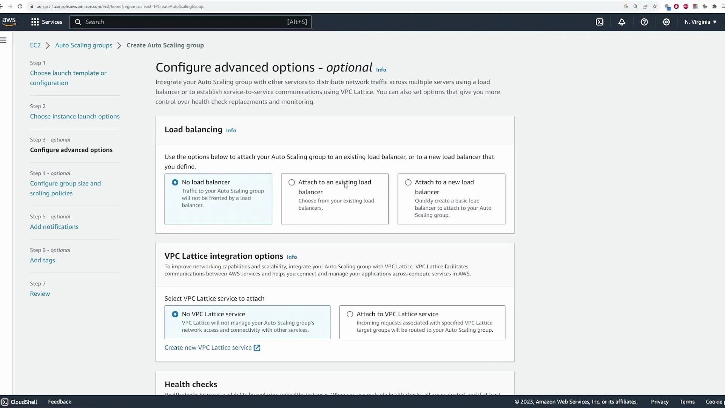Collapse the left navigation with hamburger icon
This screenshot has width=725, height=408.
pos(4,40)
